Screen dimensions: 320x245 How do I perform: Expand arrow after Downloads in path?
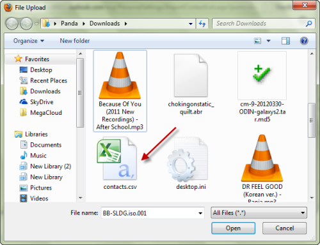click(126, 24)
